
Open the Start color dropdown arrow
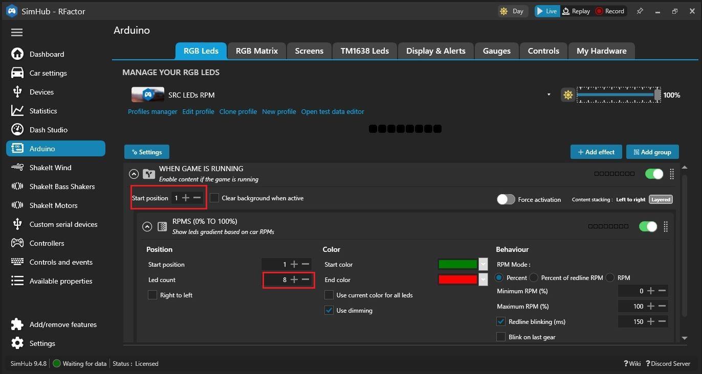483,265
